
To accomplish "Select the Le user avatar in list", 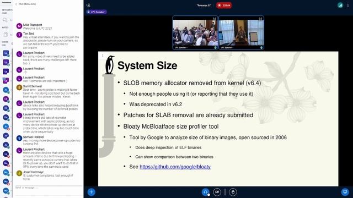I will (x=6, y=154).
